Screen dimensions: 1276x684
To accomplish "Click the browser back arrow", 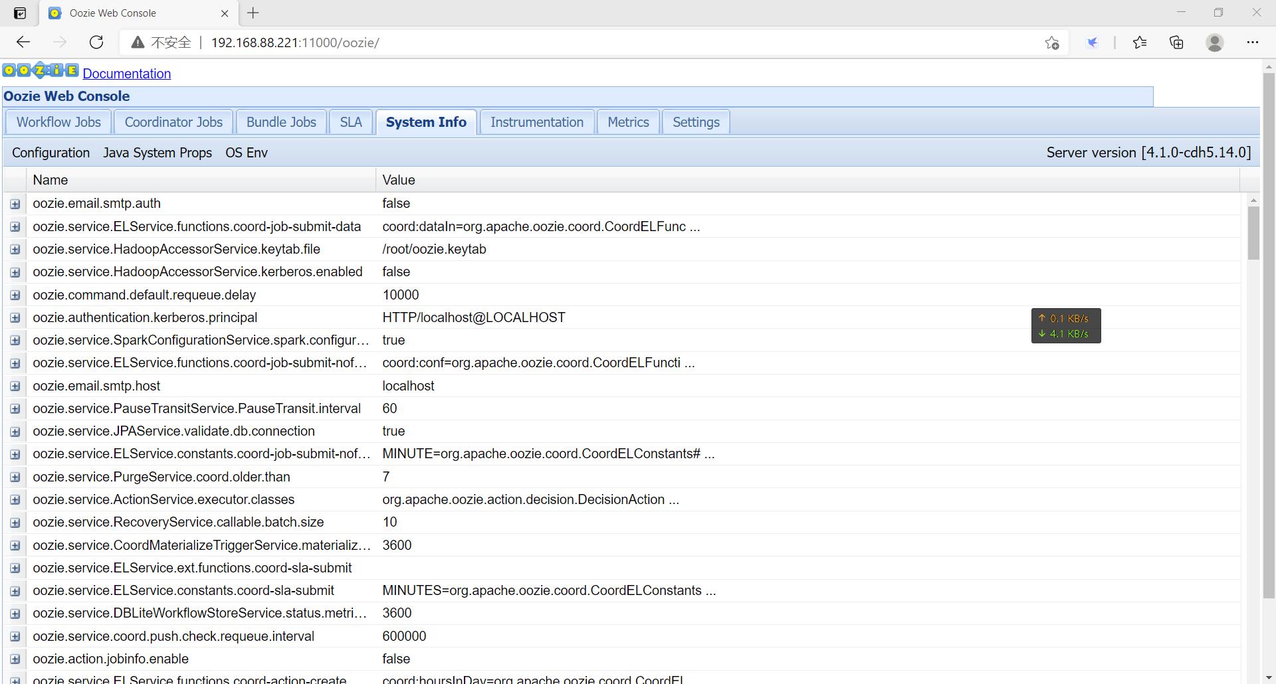I will [23, 43].
